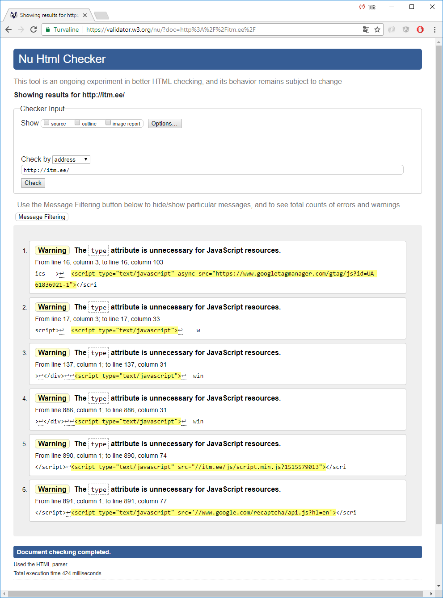443x598 pixels.
Task: Check the image report option
Action: (108, 123)
